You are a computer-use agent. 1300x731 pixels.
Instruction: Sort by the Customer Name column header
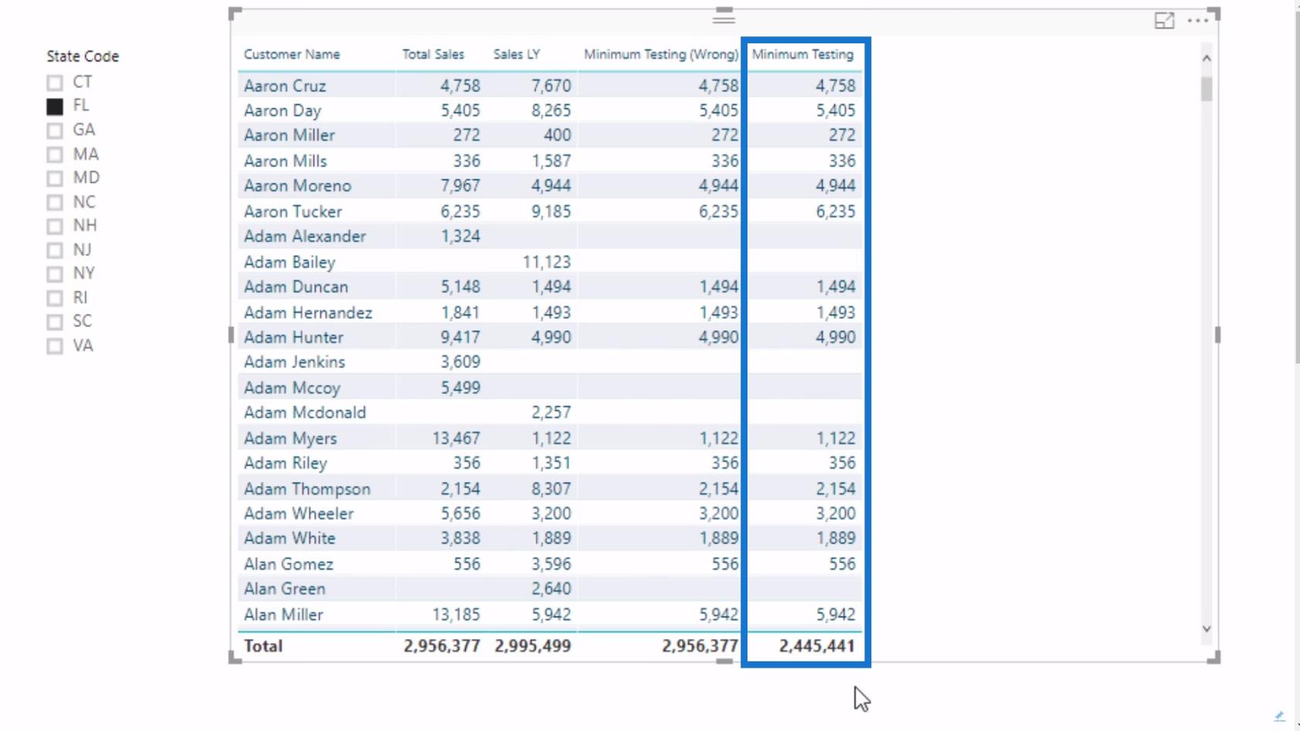[x=292, y=54]
